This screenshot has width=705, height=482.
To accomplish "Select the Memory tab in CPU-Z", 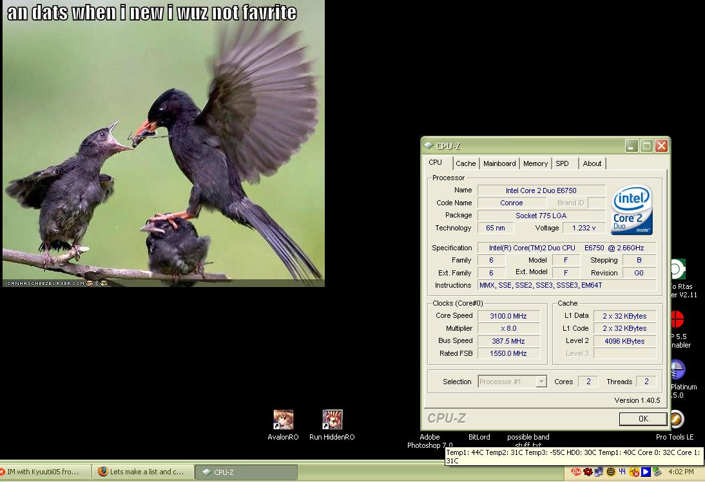I will (x=535, y=163).
